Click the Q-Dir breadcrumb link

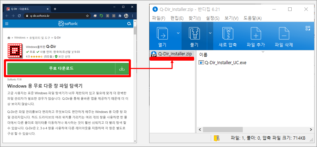pyautogui.click(x=57, y=38)
